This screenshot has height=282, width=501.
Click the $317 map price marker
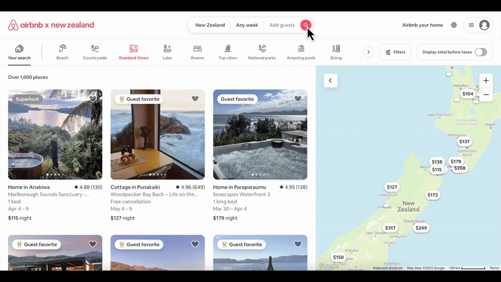pyautogui.click(x=390, y=228)
